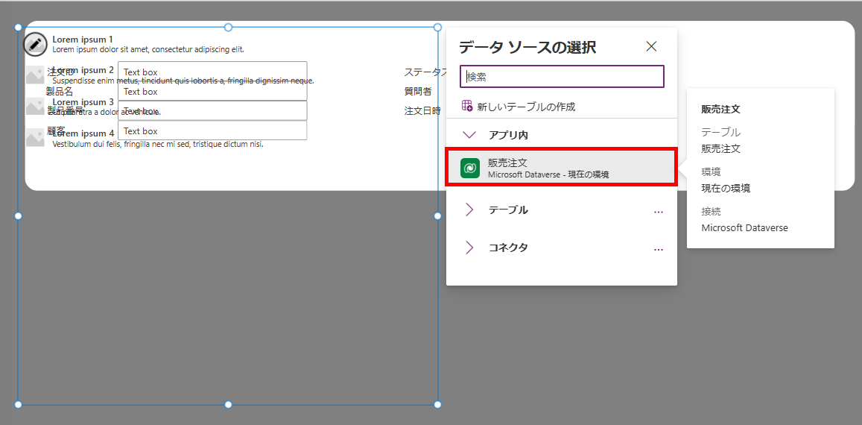This screenshot has height=425, width=862.
Task: Click 現在の環境 value in tooltip
Action: click(x=726, y=189)
